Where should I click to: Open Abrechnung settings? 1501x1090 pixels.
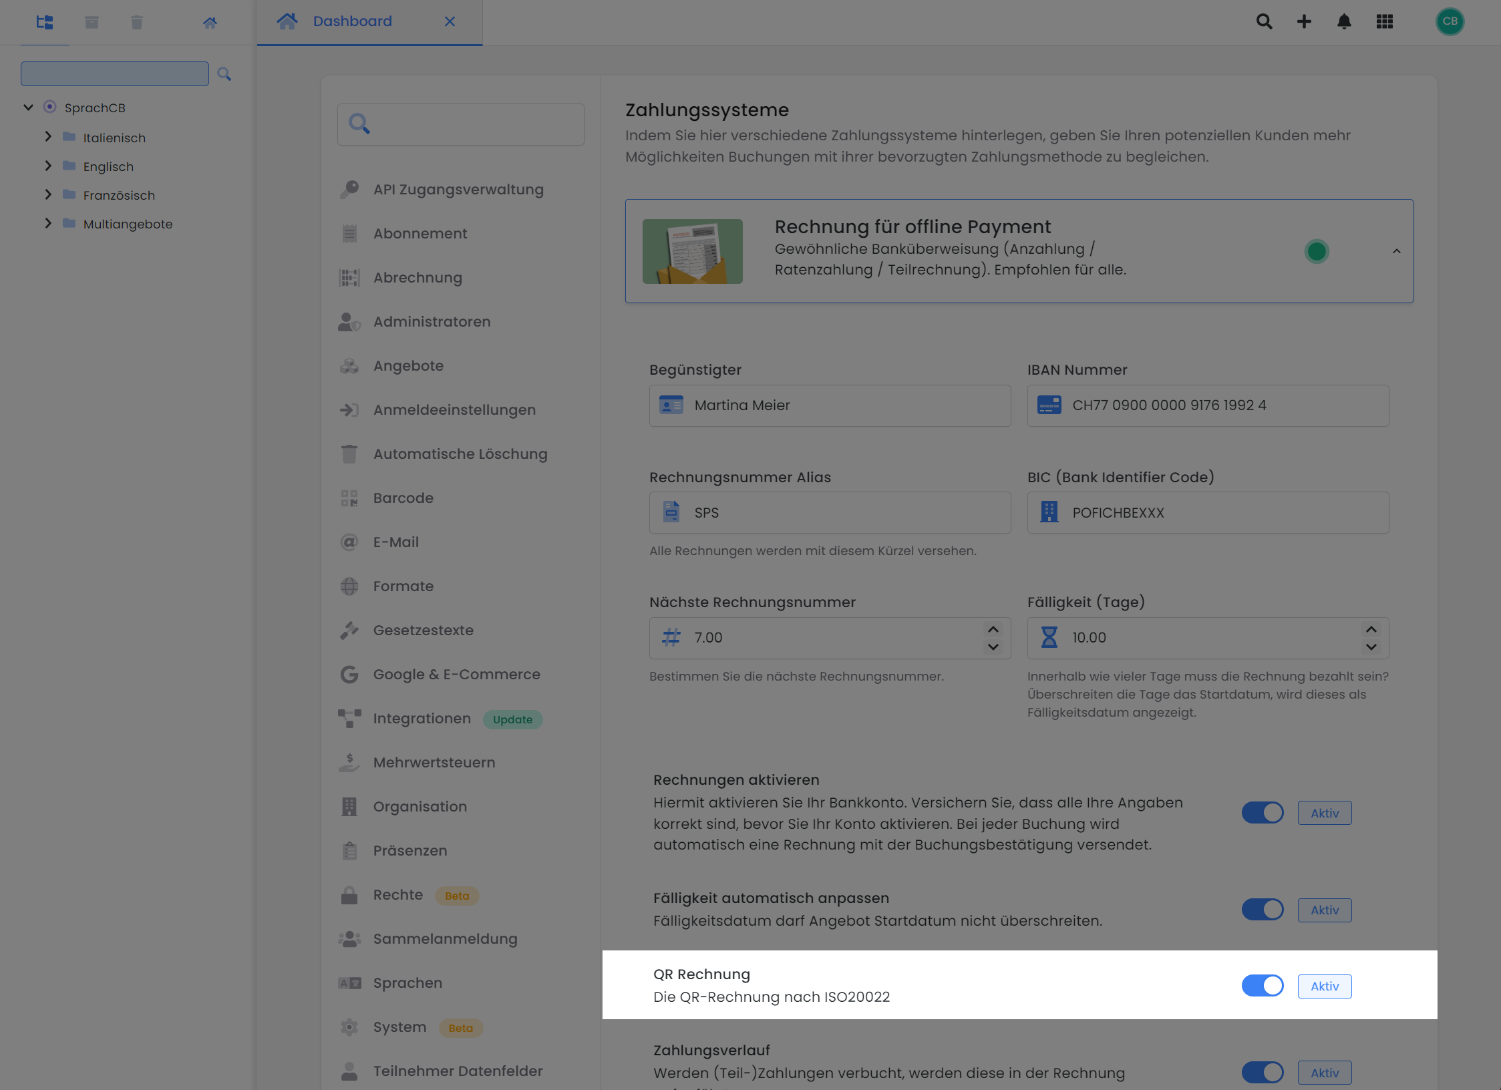(x=418, y=277)
